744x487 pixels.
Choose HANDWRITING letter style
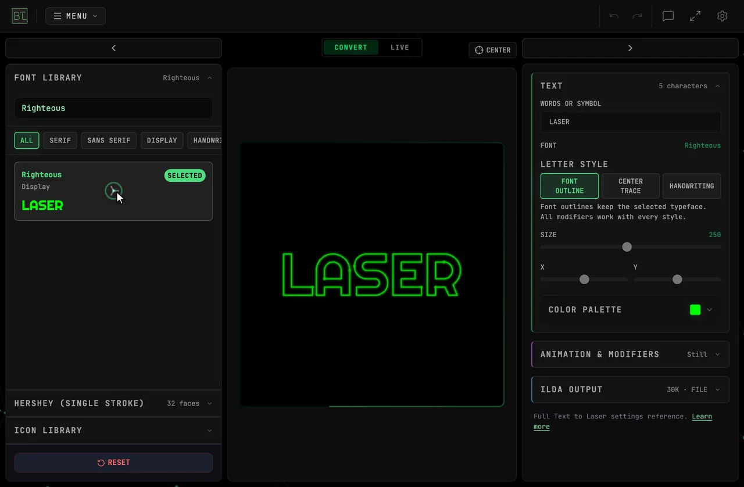(x=692, y=186)
